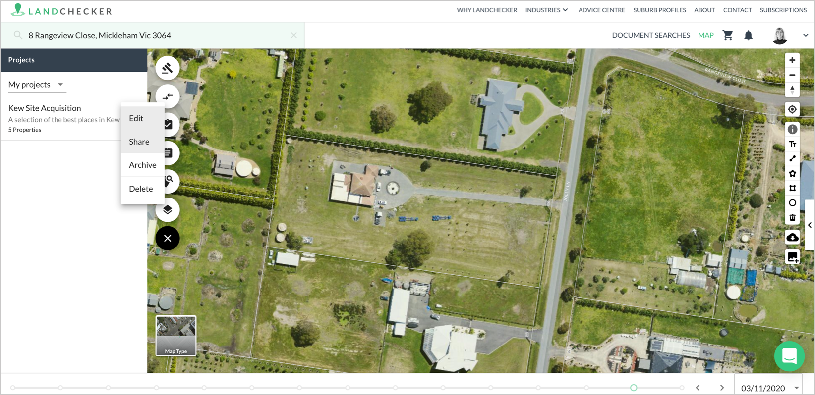The height and width of the screenshot is (395, 815).
Task: Click the compare arrows tool button
Action: click(168, 97)
